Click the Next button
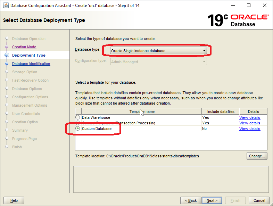Viewport: 273px width, 206px height. 212,200
